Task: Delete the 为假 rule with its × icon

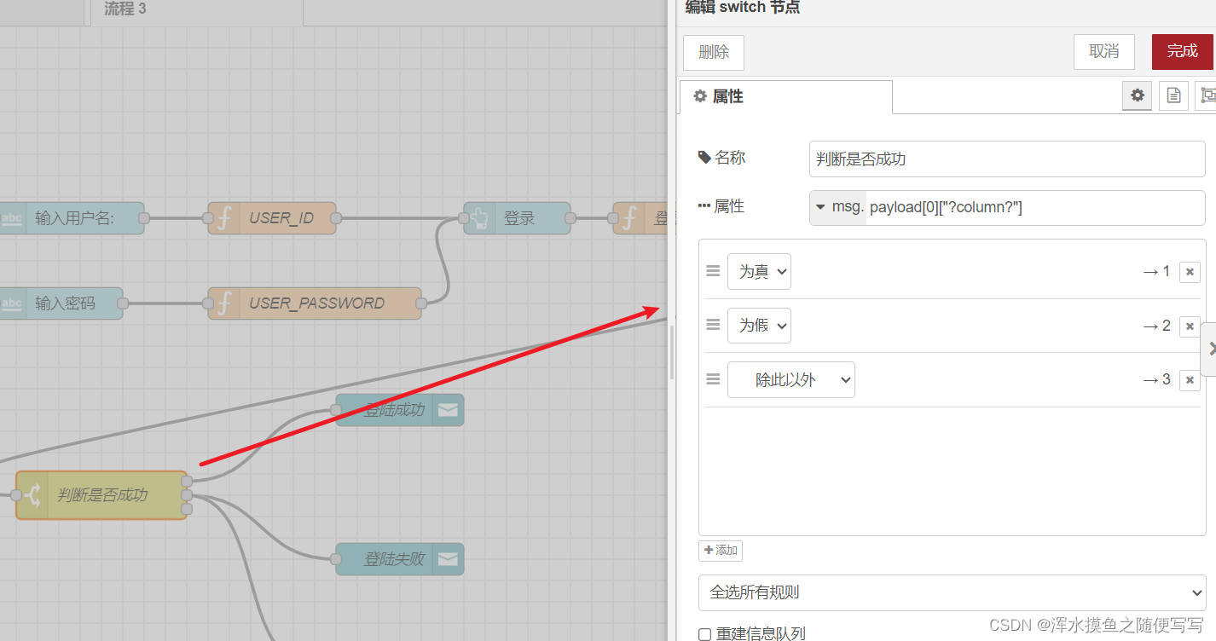Action: pyautogui.click(x=1189, y=326)
